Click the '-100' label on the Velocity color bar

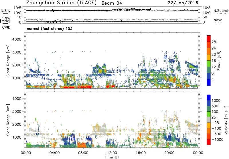(x=216, y=128)
